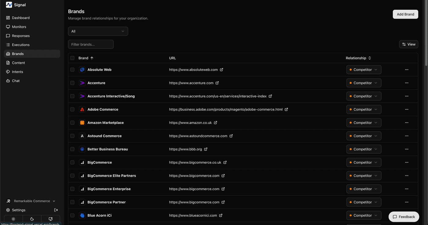Open the View options button

tap(409, 44)
